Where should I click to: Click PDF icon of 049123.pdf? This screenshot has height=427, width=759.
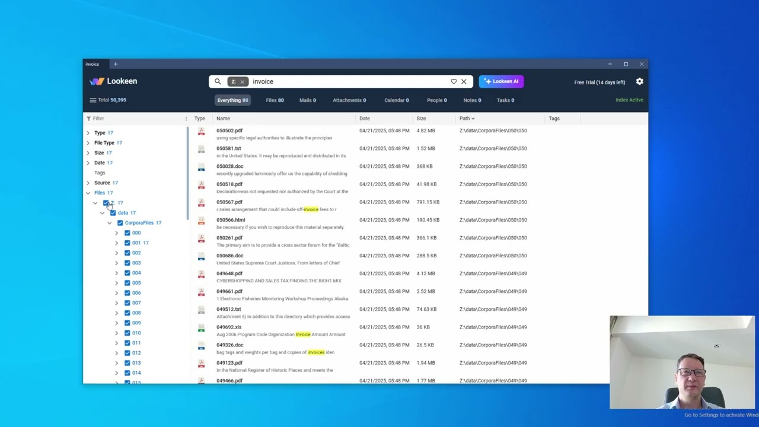pos(201,364)
